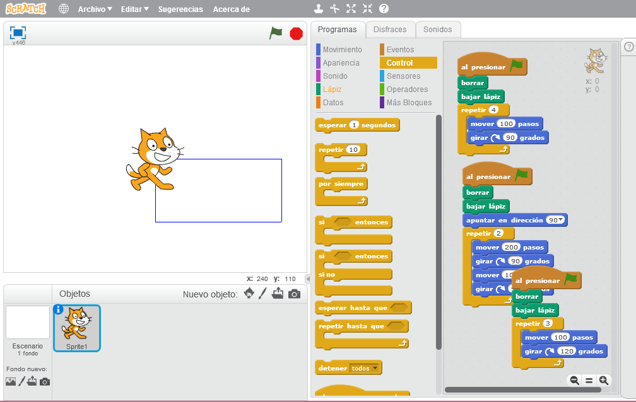
Task: Open Sugerencias in menu bar
Action: 180,9
